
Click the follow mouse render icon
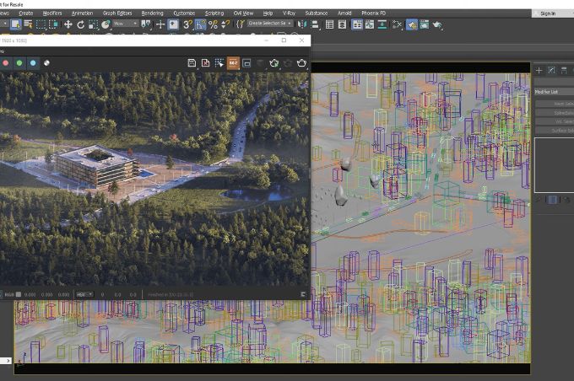pyautogui.click(x=219, y=63)
